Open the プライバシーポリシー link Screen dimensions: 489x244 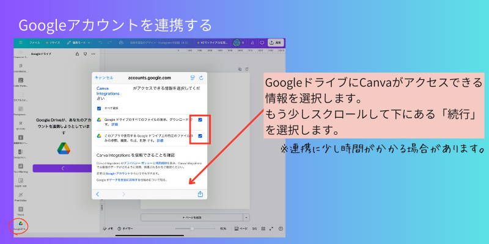click(138, 163)
